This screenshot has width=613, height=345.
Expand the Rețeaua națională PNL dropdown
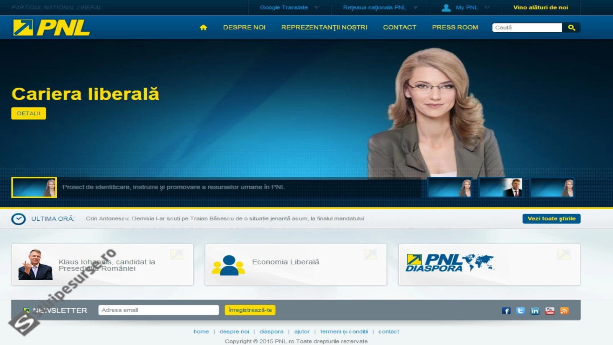380,8
